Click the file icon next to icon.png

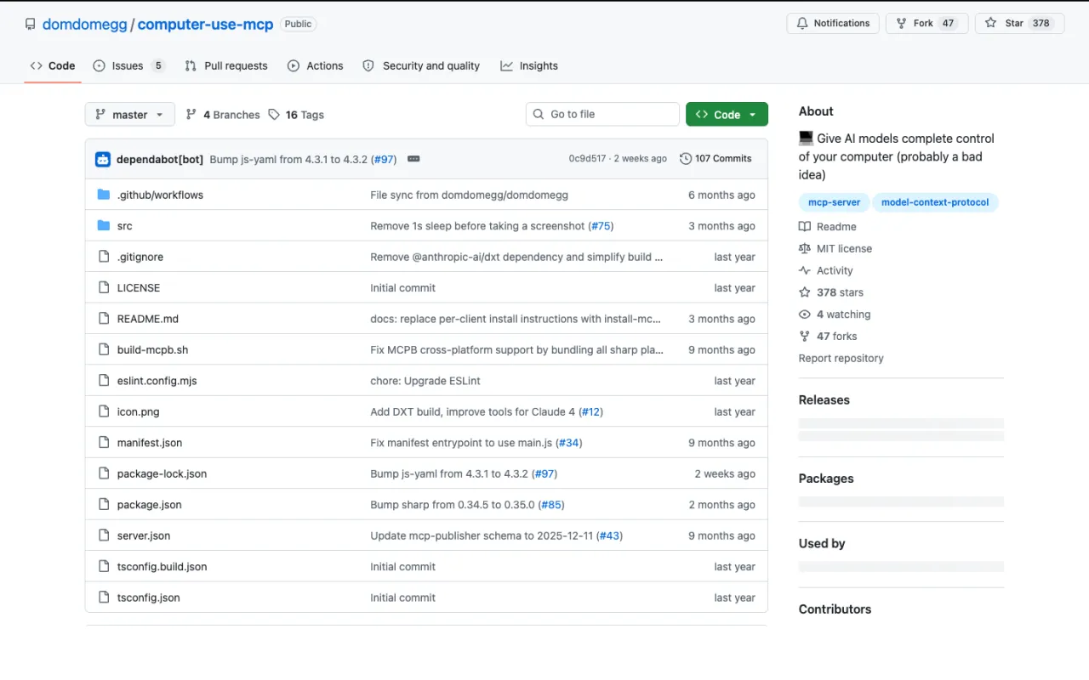[x=104, y=411]
